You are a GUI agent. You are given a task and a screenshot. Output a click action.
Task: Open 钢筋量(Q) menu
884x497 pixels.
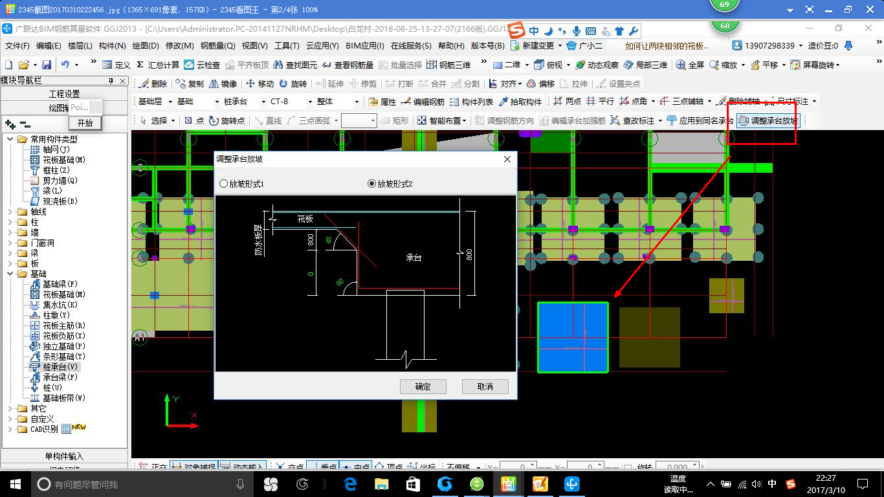(217, 46)
